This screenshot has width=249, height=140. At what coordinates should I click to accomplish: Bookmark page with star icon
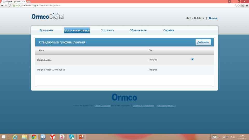[239, 5]
